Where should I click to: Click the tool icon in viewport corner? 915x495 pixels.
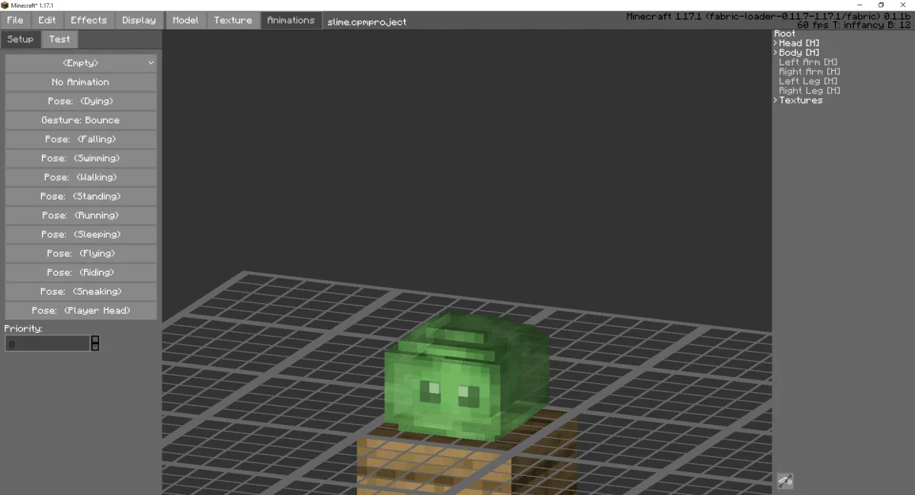pyautogui.click(x=785, y=481)
